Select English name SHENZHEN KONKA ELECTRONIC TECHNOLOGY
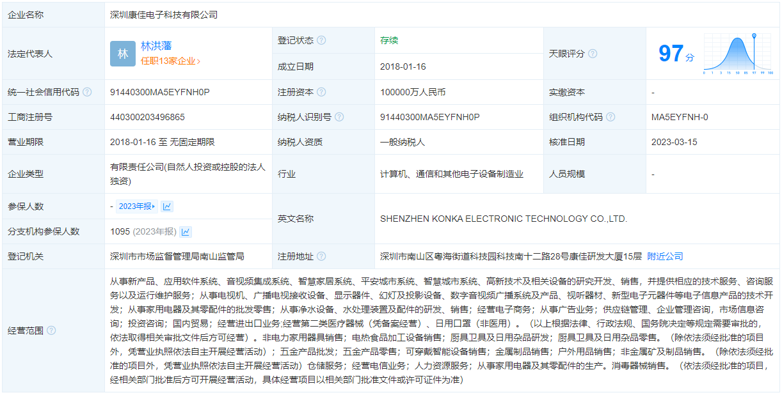This screenshot has height=395, width=782. (x=504, y=219)
